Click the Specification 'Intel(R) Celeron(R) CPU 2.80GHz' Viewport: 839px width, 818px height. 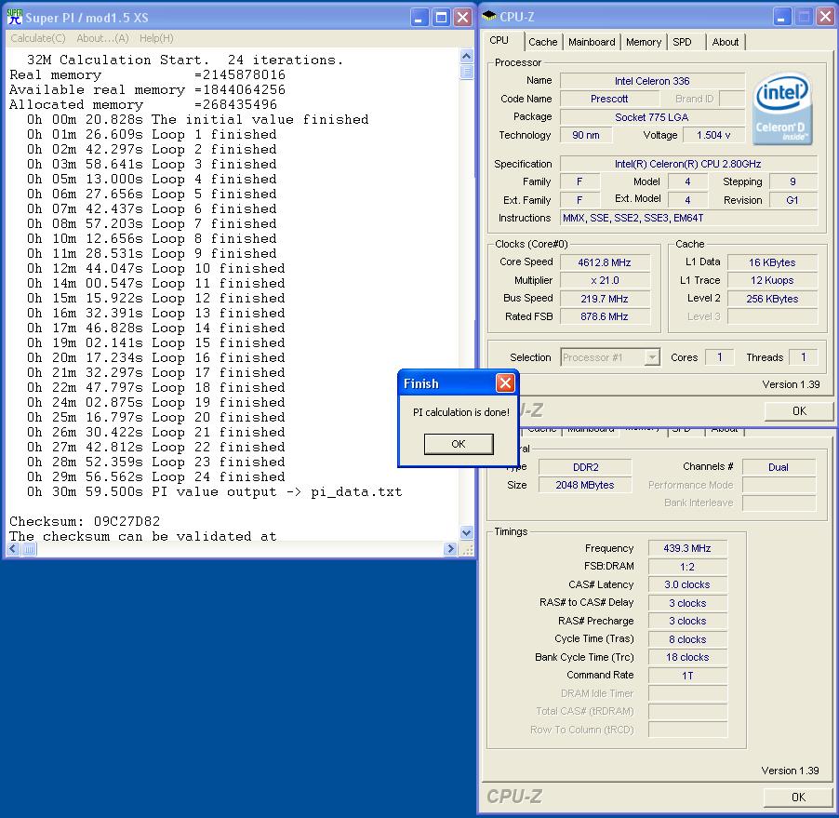[688, 164]
